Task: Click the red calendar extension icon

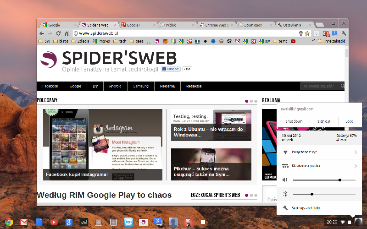Action: 326,33
